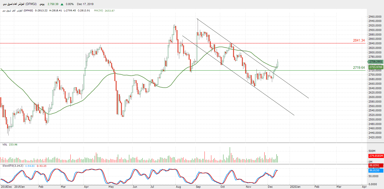Click the 2900.0000 price axis label
This screenshot has width=384, height=189.
[375, 30]
